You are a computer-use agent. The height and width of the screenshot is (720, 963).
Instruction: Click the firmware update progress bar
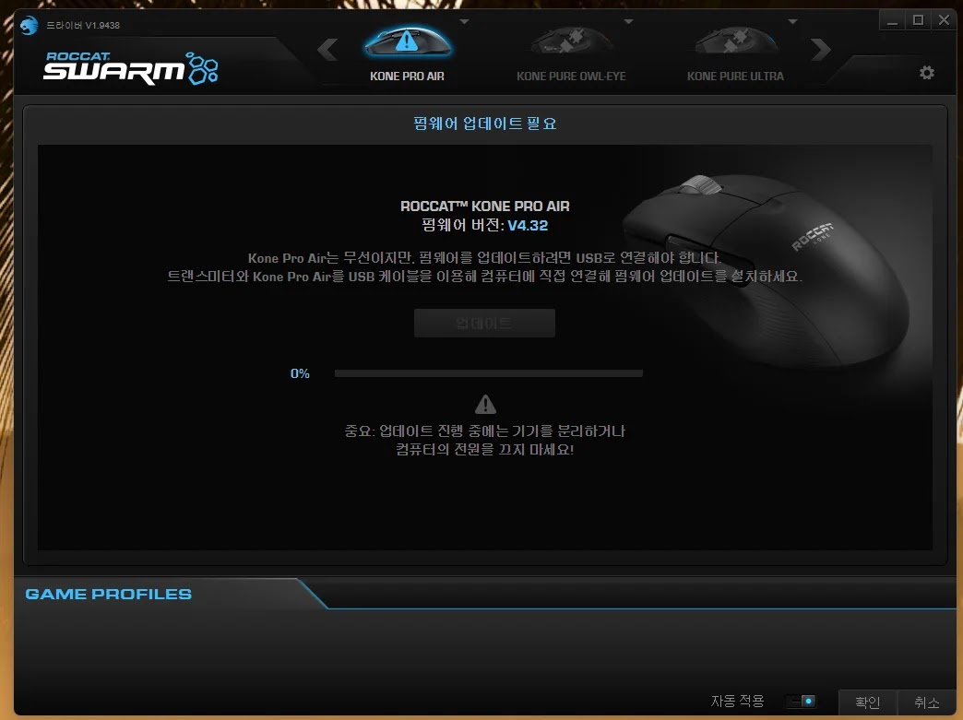click(488, 373)
